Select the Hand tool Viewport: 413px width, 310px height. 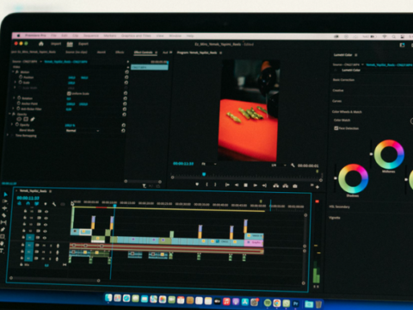pyautogui.click(x=3, y=244)
